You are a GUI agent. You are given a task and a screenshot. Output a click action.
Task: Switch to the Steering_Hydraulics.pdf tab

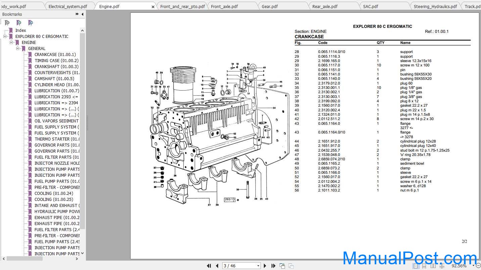(435, 6)
